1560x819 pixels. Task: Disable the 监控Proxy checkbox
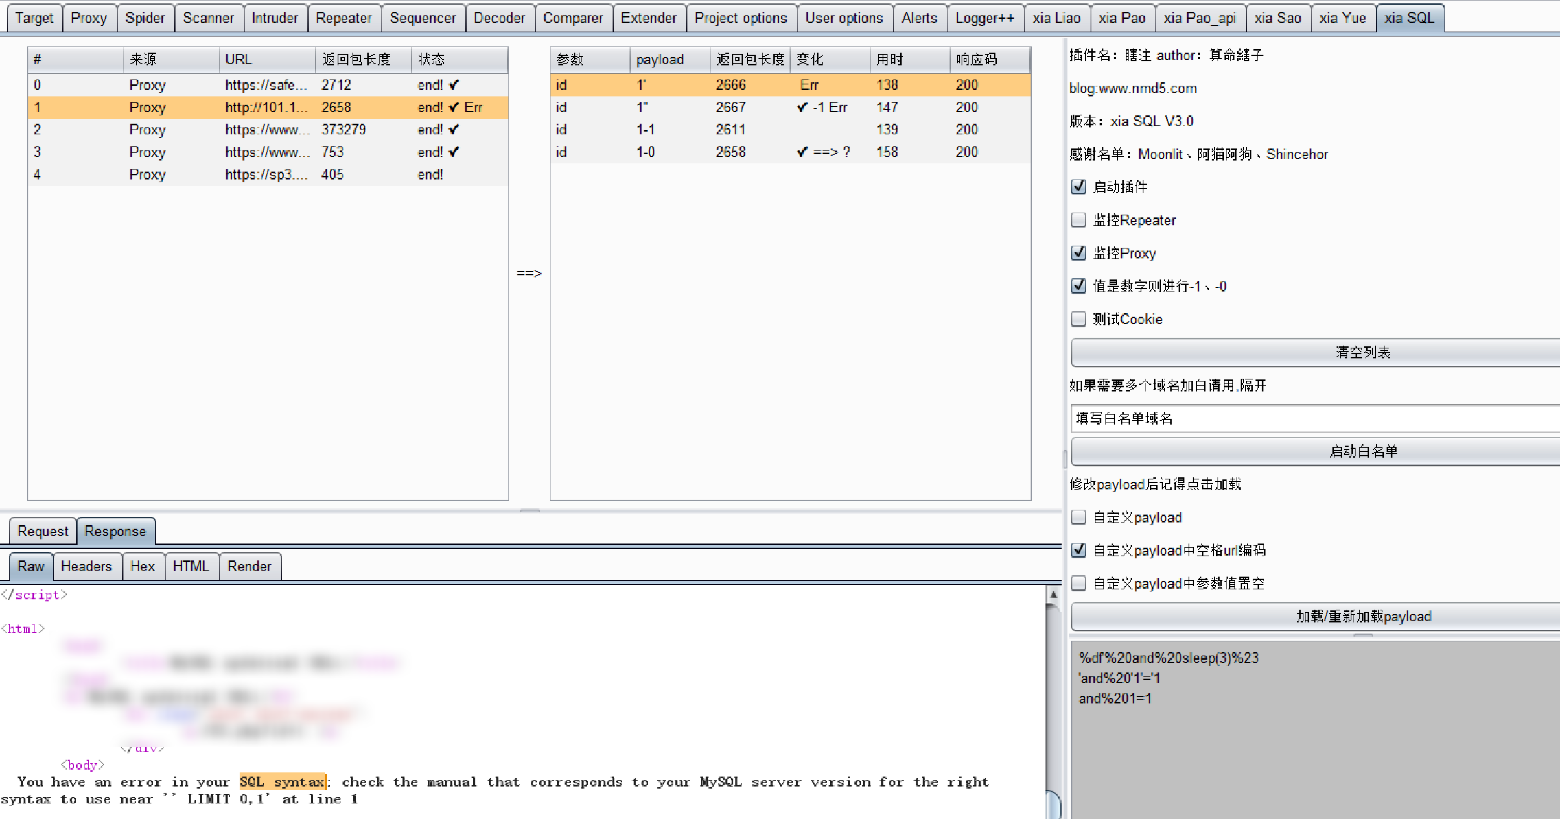tap(1078, 253)
